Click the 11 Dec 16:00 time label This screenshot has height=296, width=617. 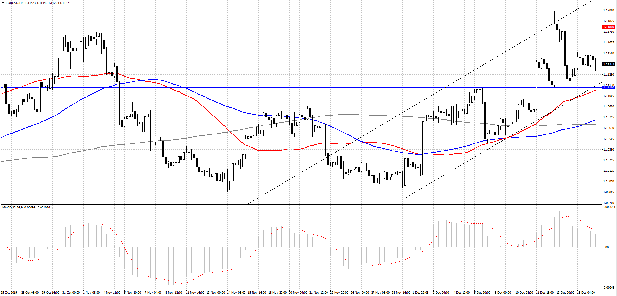click(x=545, y=293)
